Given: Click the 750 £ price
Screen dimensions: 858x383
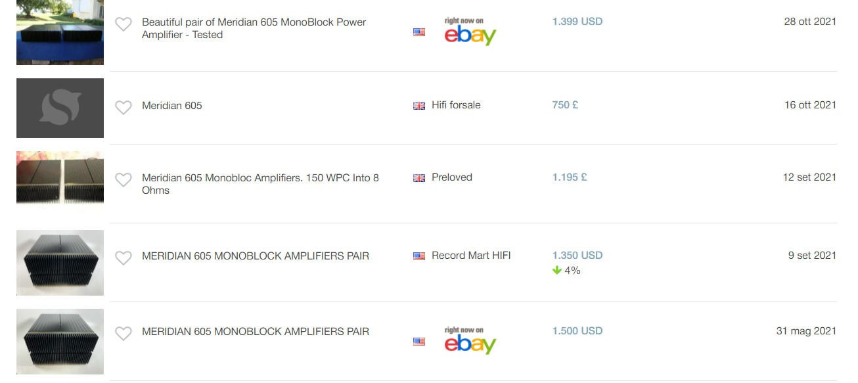Looking at the screenshot, I should coord(565,105).
